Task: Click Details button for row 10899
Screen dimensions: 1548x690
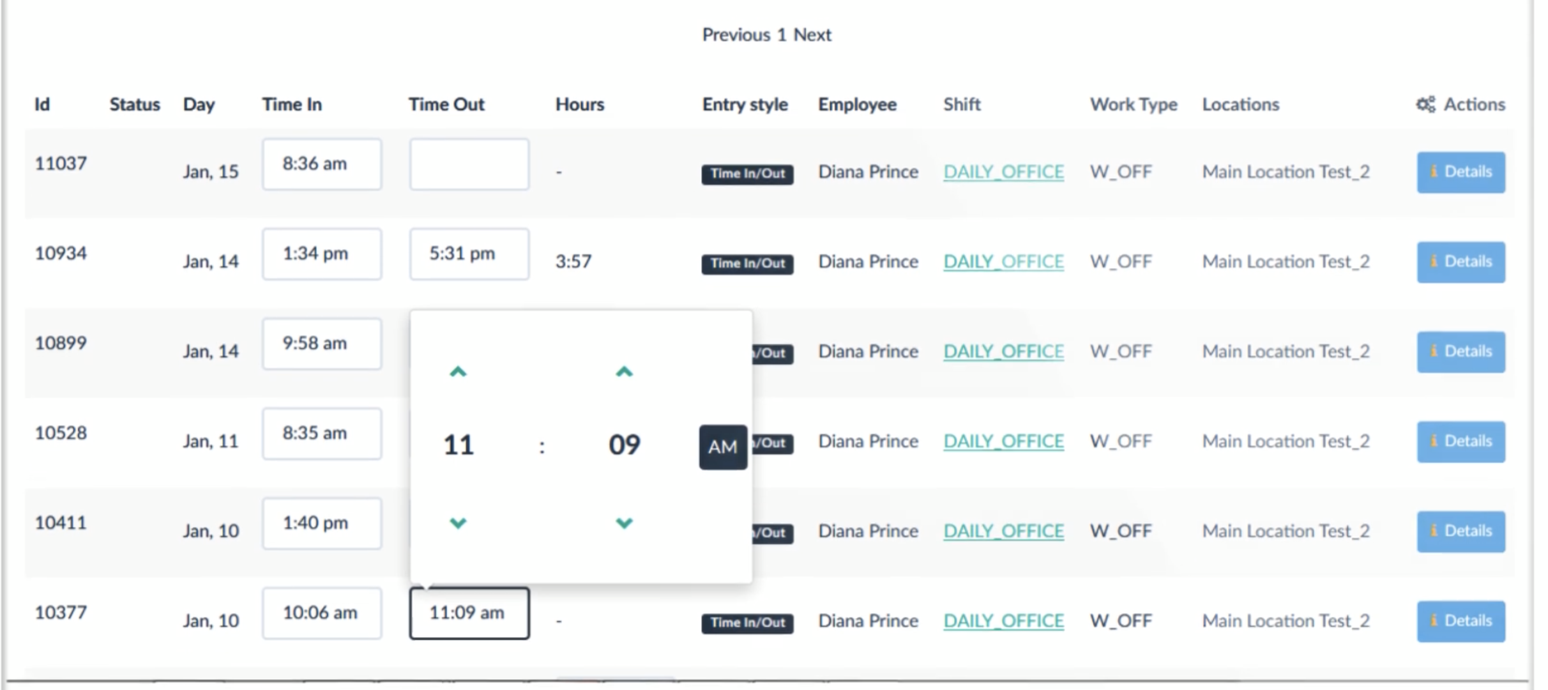Action: 1461,351
